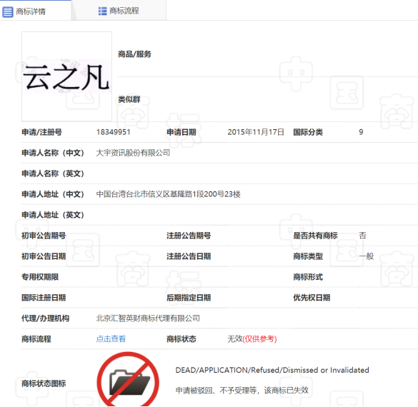Click the 优先权日期 label

(312, 298)
